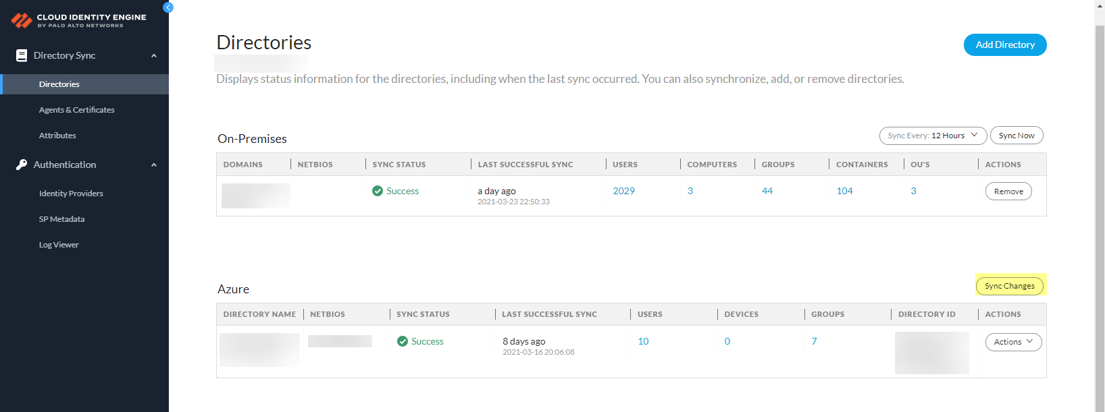The image size is (1105, 412).
Task: Collapse sidebar with the blue arrow icon
Action: 168,7
